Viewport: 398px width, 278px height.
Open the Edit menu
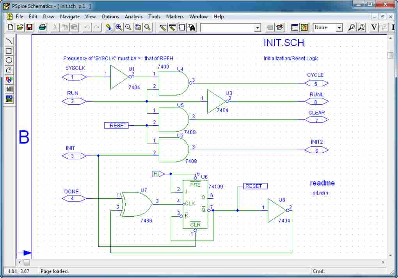[33, 16]
